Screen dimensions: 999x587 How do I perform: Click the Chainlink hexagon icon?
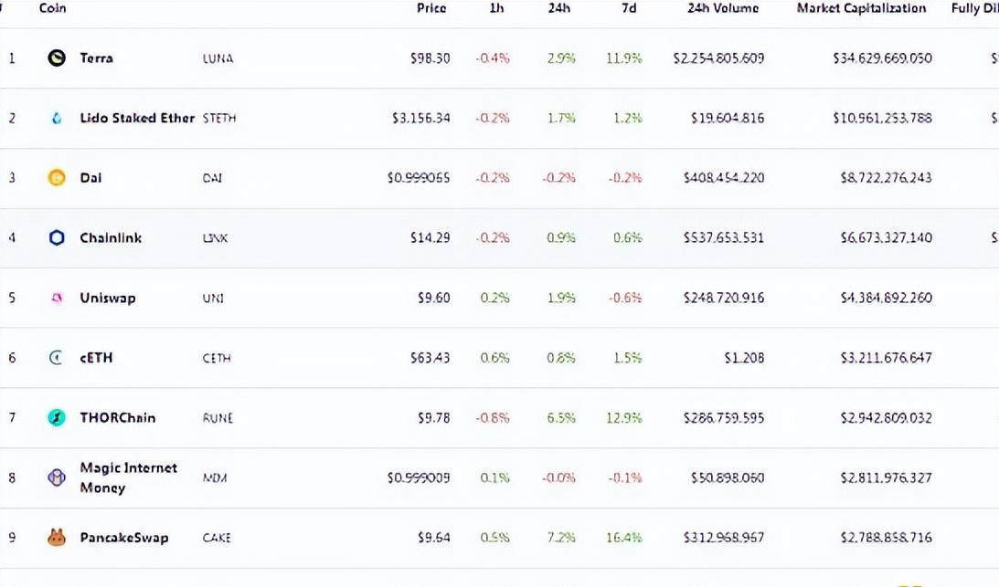(x=57, y=238)
